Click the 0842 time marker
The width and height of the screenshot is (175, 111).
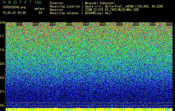[x=36, y=24]
